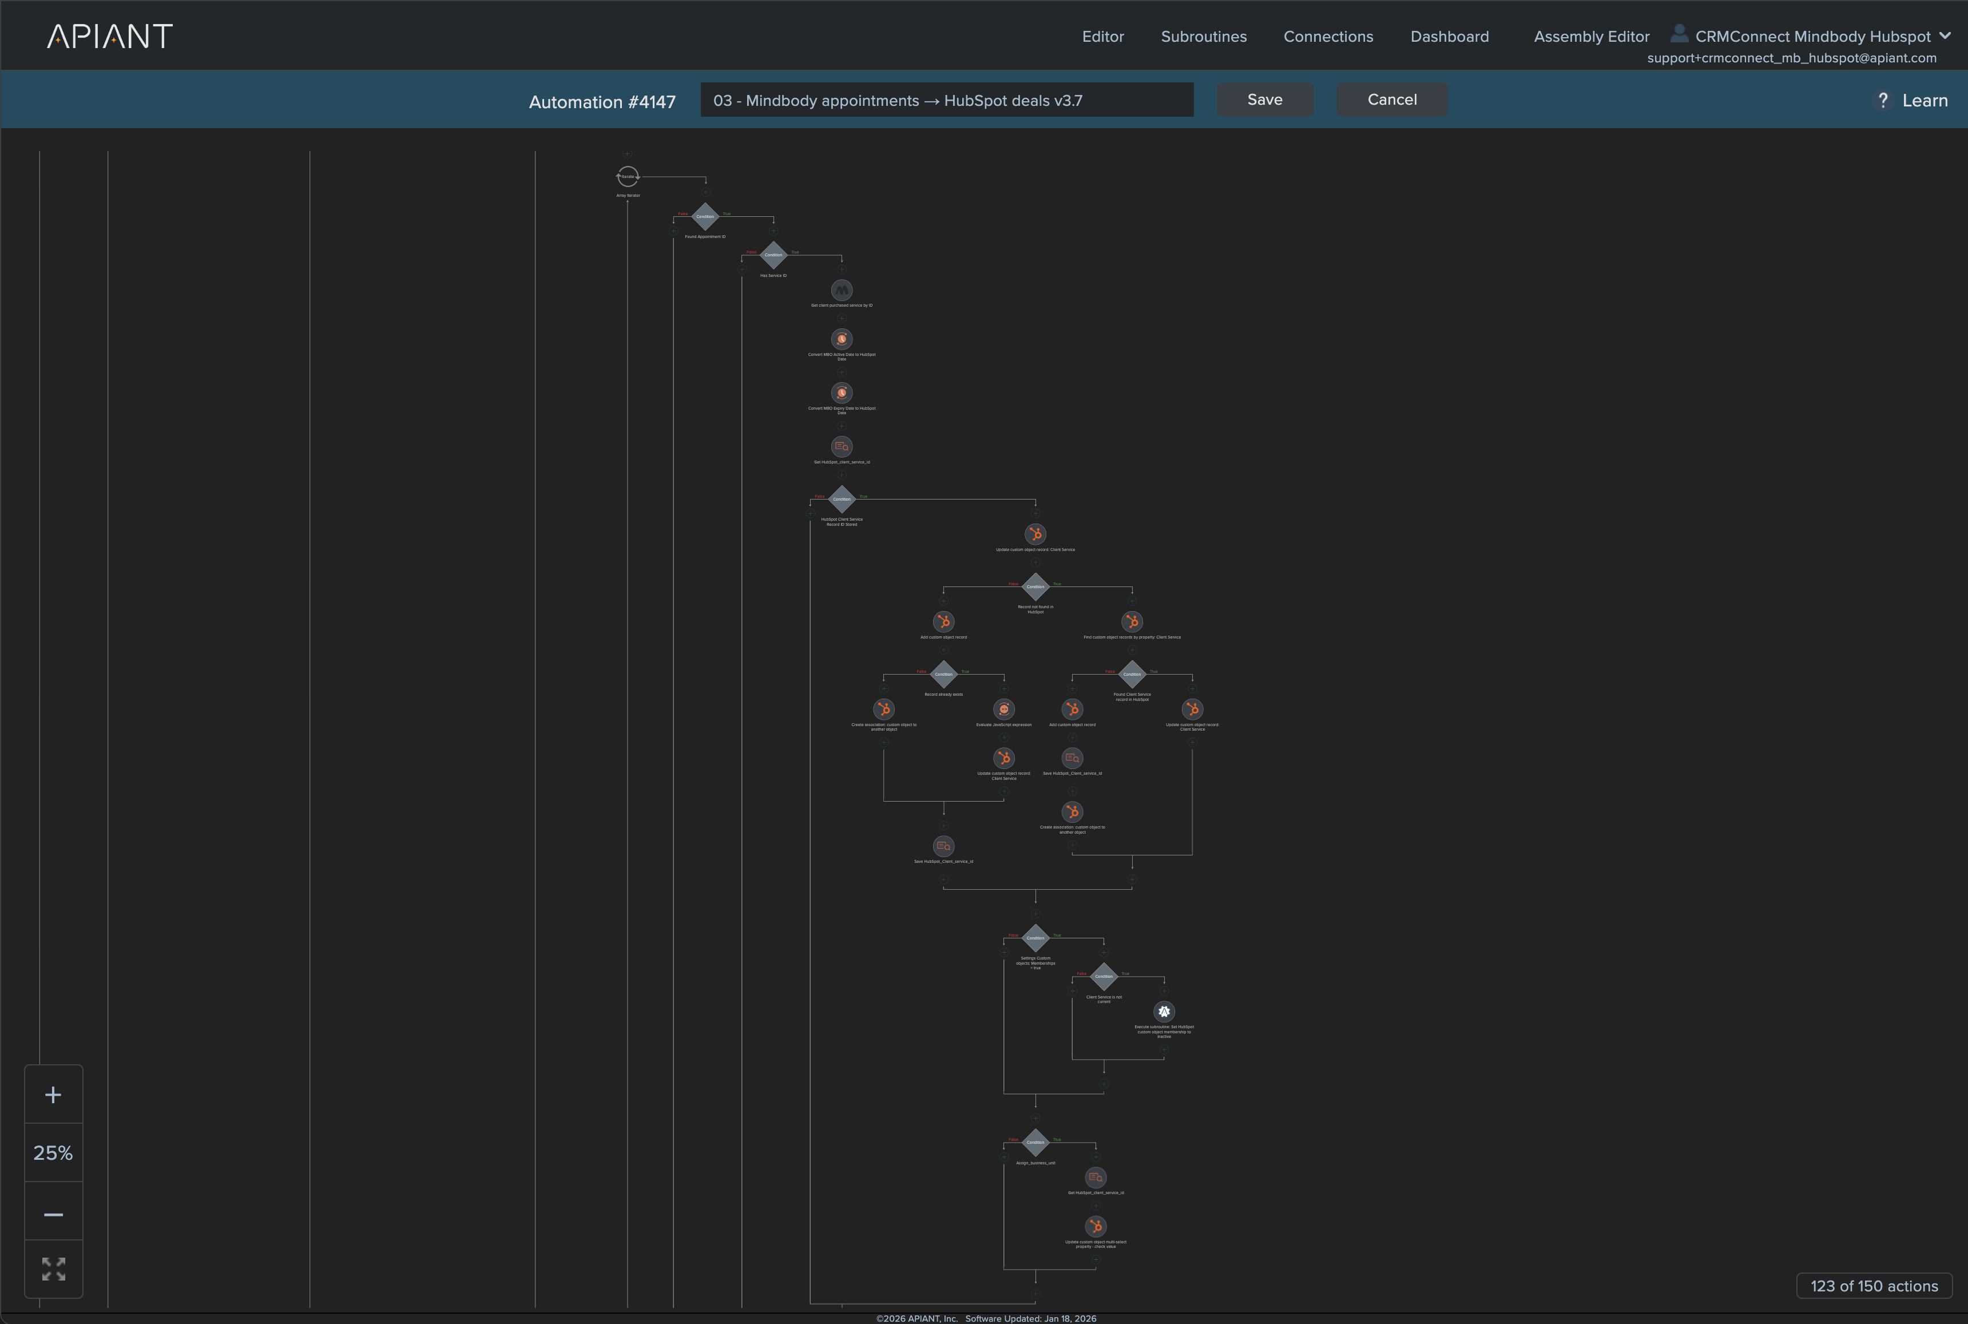The height and width of the screenshot is (1324, 1968).
Task: Select the 'Get HubSpot_client_service_id' lookup node
Action: click(842, 447)
